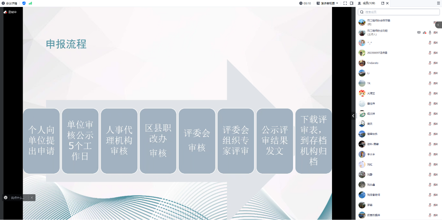Click the avatar of member 大湾区
The width and height of the screenshot is (442, 220).
point(362,93)
